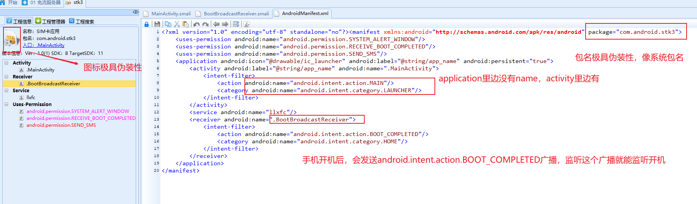Select RECEIVE_BOOT_COMPLETED permission entry

[x=81, y=118]
